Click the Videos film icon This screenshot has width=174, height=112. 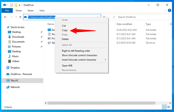[10, 61]
